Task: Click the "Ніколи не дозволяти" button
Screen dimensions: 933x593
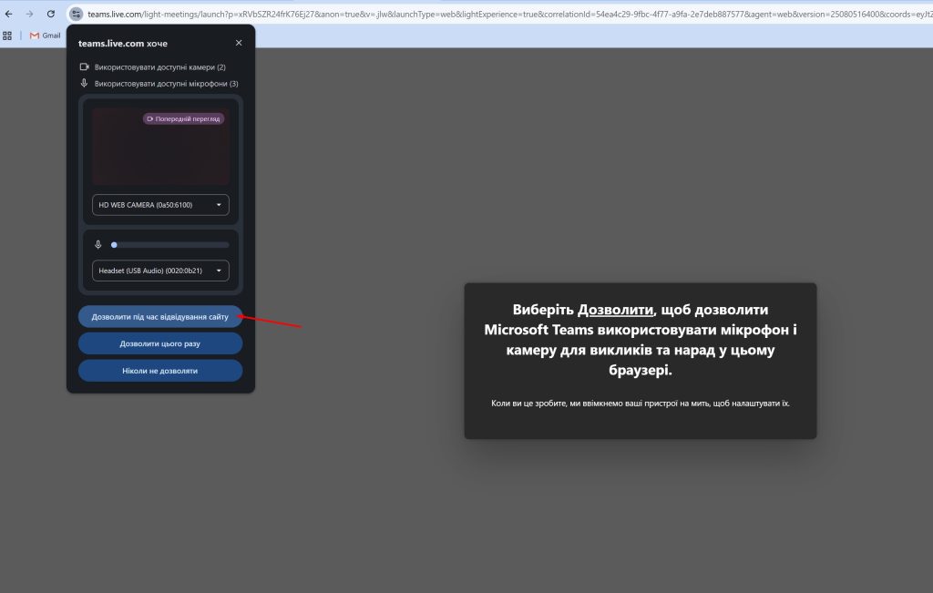Action: click(160, 371)
